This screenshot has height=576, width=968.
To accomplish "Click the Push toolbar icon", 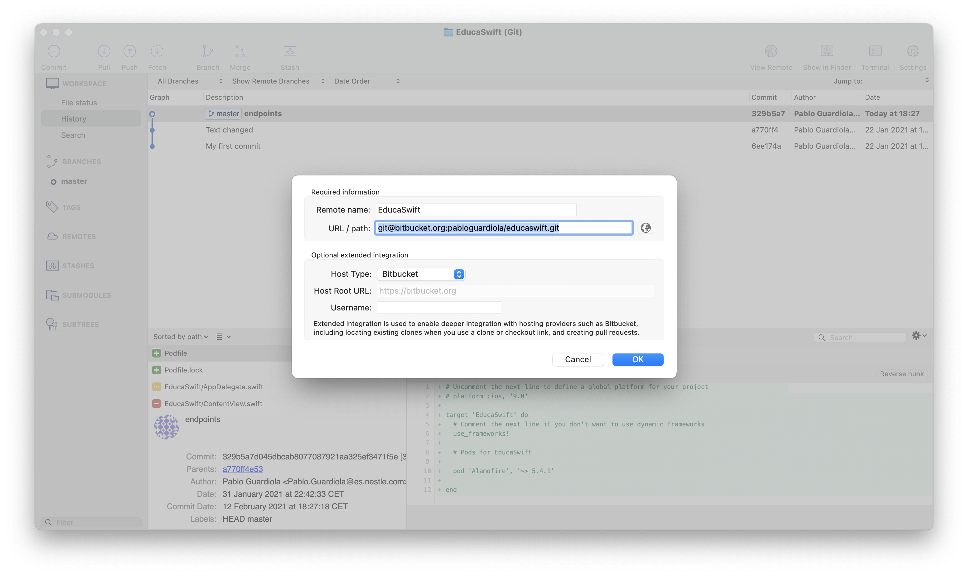I will (129, 51).
